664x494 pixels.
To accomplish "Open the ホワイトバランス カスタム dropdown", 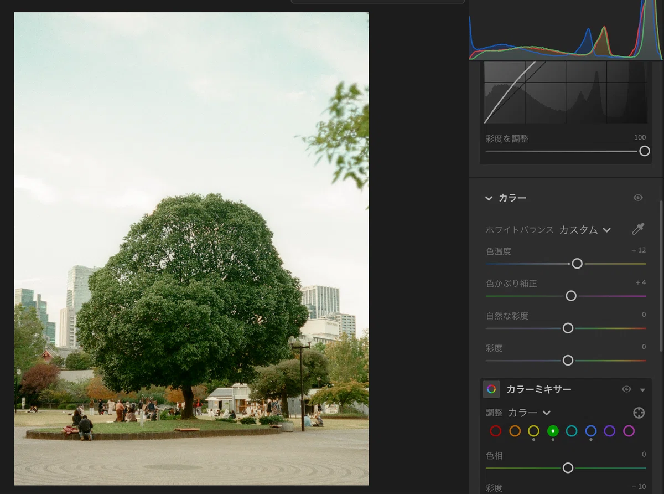I will (585, 230).
